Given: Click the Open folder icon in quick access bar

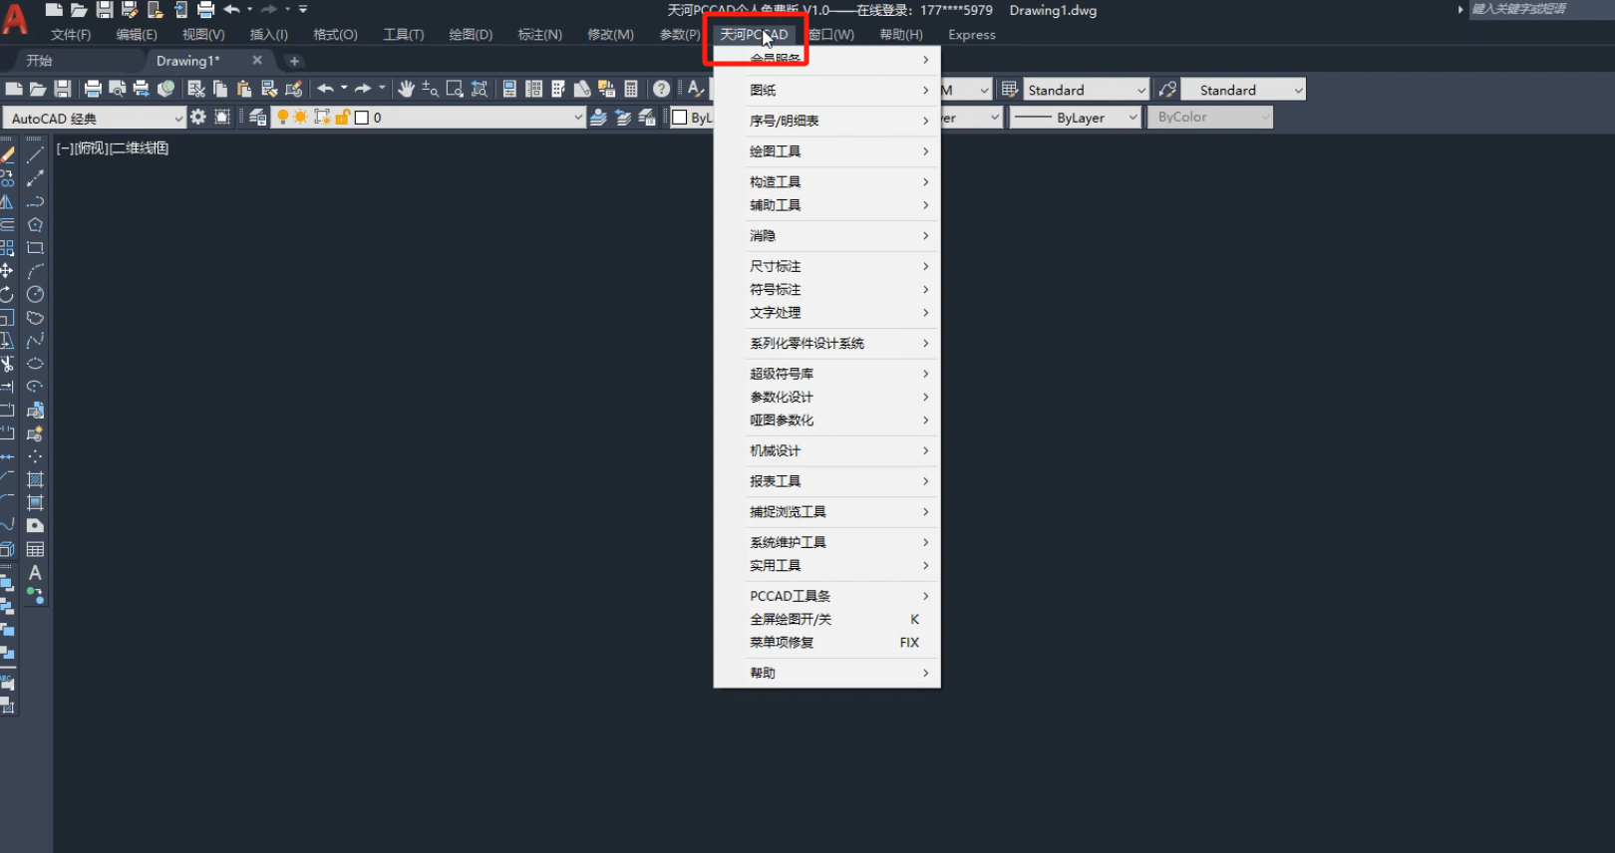Looking at the screenshot, I should point(79,10).
